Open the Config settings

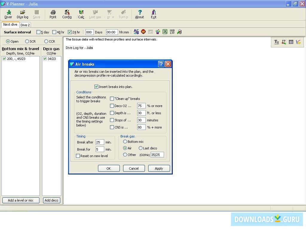coord(67,14)
